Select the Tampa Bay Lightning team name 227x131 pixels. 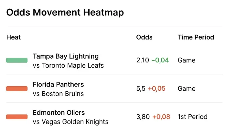pos(66,56)
